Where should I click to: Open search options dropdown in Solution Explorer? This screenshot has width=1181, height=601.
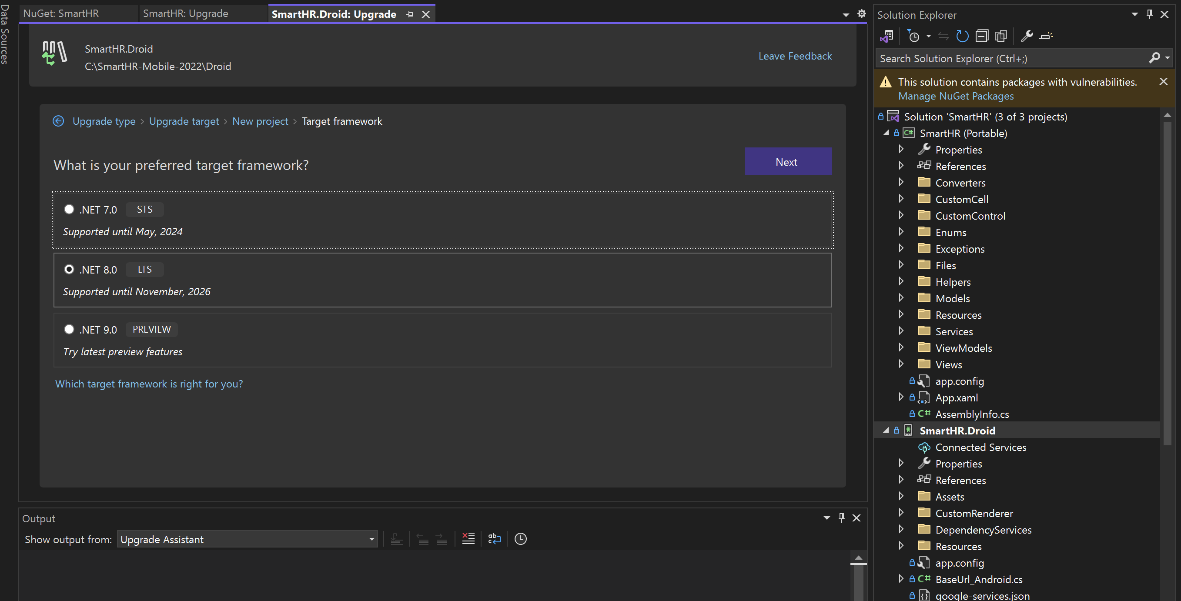(1167, 58)
